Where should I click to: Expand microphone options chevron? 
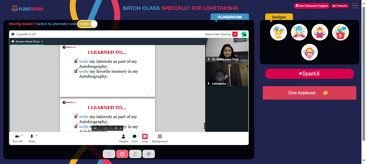tap(37, 135)
